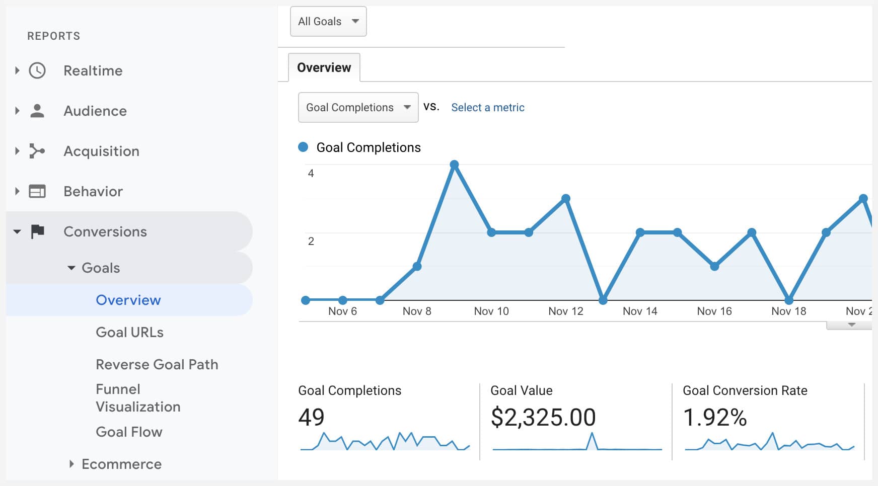878x486 pixels.
Task: Click the Realtime clock icon
Action: coord(37,70)
